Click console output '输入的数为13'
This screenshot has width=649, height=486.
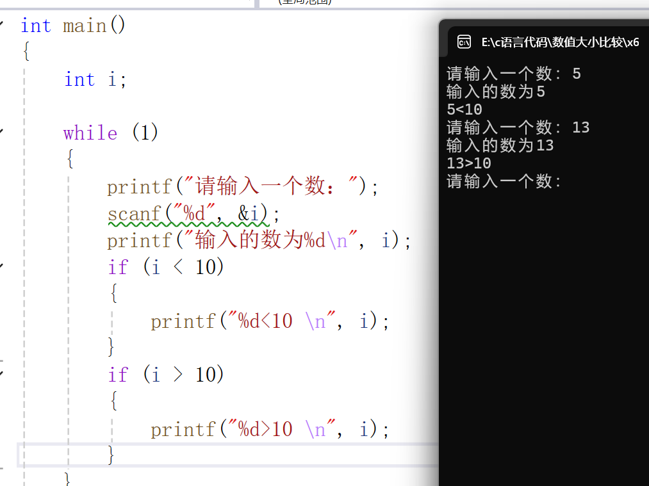click(x=500, y=145)
